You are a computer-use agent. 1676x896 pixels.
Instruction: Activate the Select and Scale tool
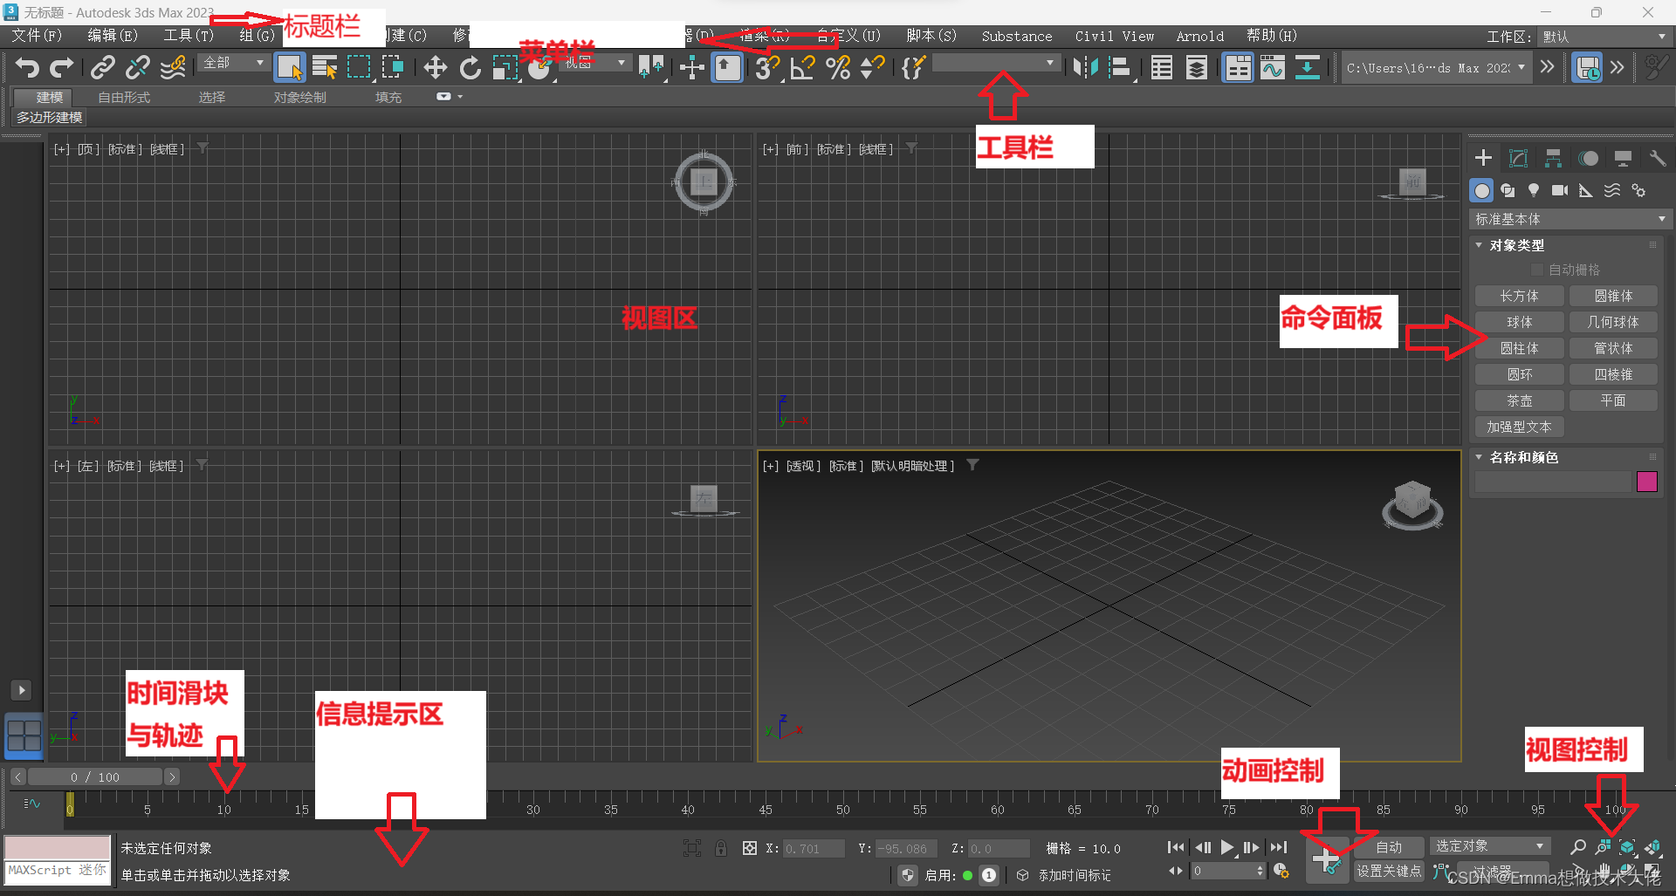pos(505,67)
